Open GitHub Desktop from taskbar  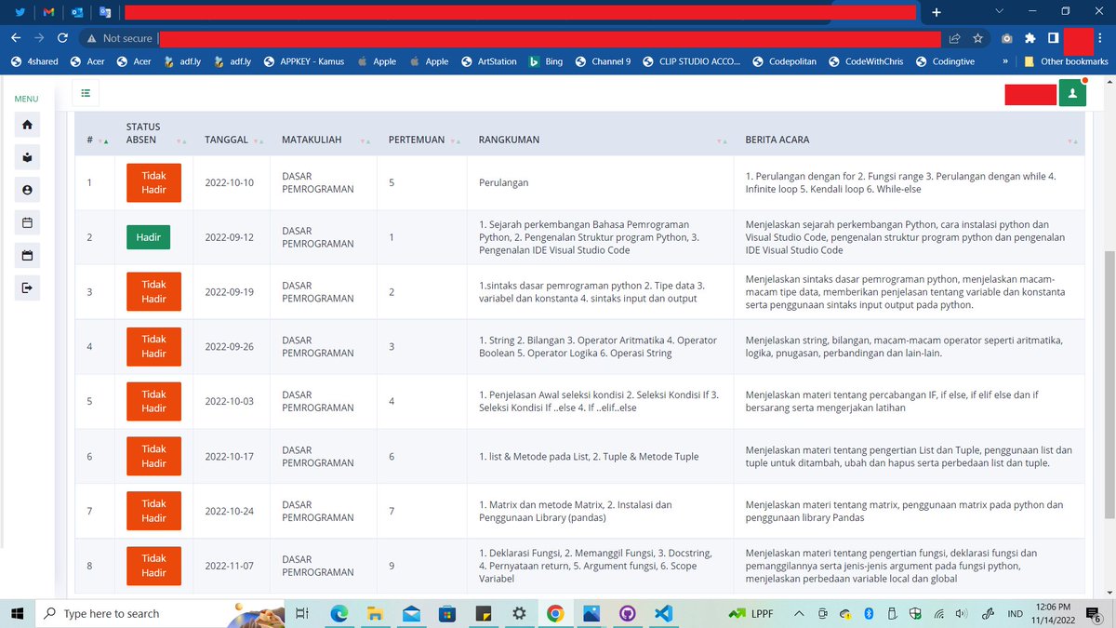(627, 613)
